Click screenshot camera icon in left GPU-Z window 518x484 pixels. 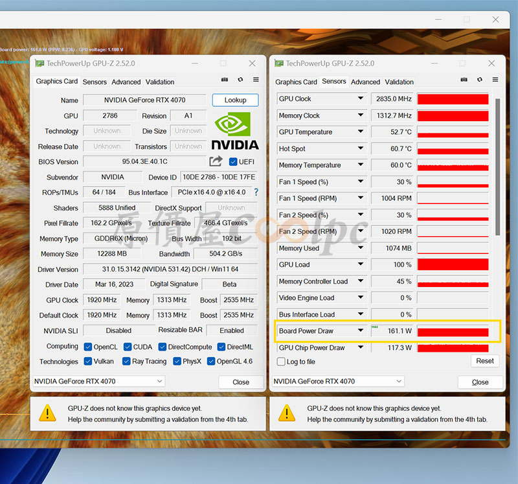click(x=225, y=80)
